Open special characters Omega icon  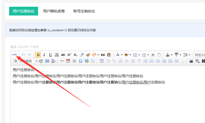(81, 61)
